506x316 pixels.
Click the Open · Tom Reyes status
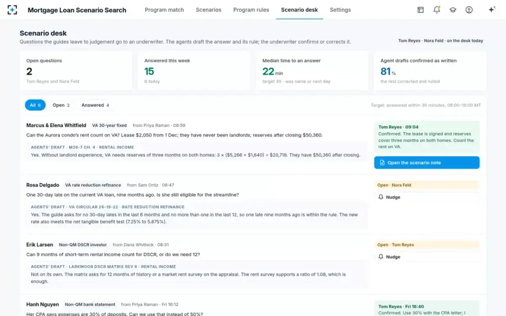tap(427, 245)
